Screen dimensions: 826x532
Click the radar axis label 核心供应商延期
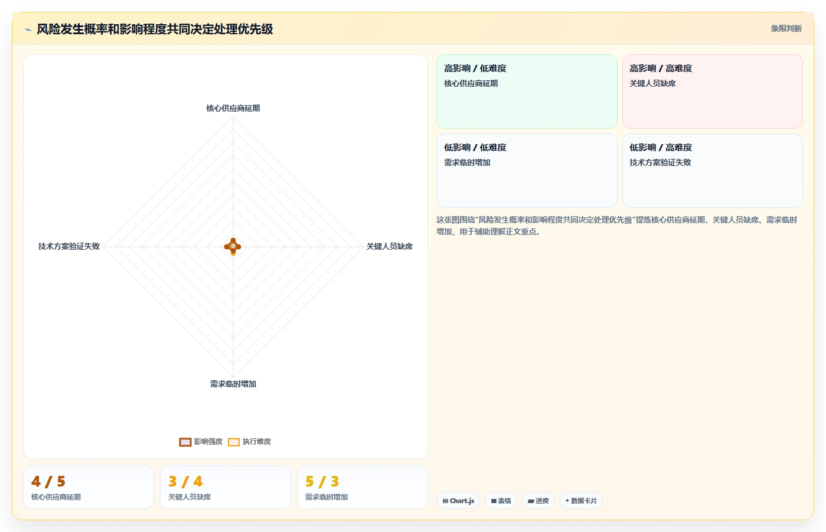[x=233, y=108]
